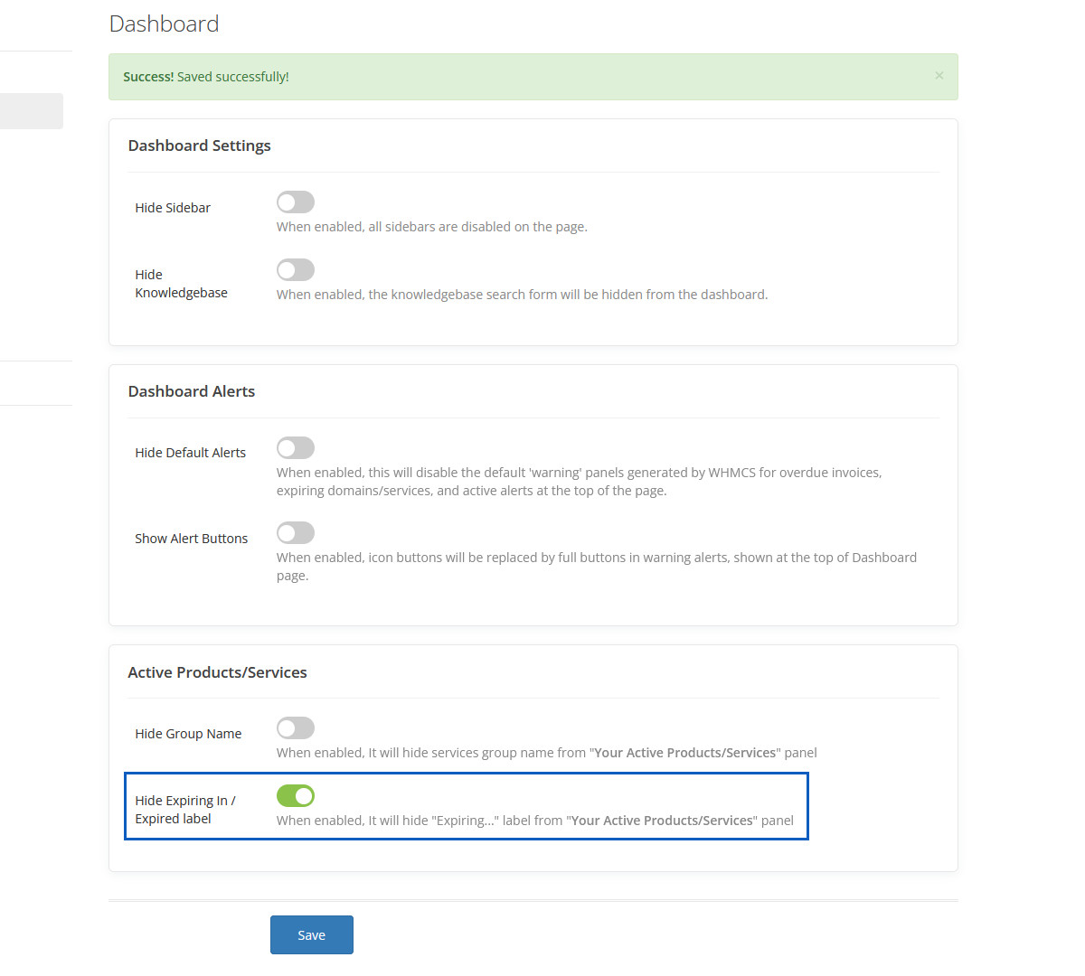Image resolution: width=1085 pixels, height=976 pixels.
Task: Disable the Hide Expiring In / Expired label toggle
Action: tap(296, 796)
